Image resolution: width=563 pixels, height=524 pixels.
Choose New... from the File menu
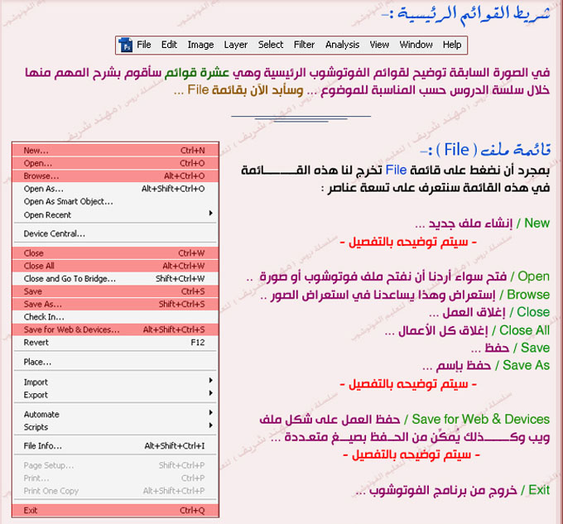115,151
